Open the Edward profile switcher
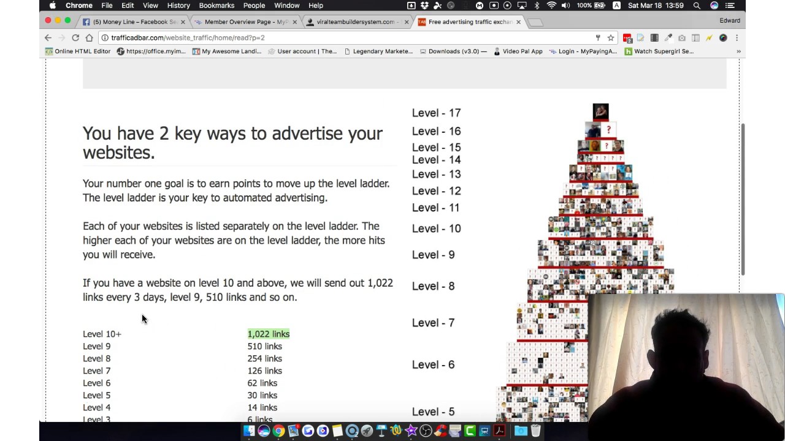The width and height of the screenshot is (785, 441). 730,21
